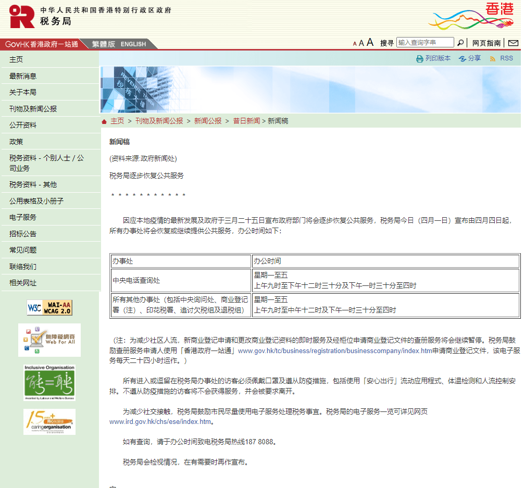
Task: Open the envelope contact icon top right
Action: (513, 44)
